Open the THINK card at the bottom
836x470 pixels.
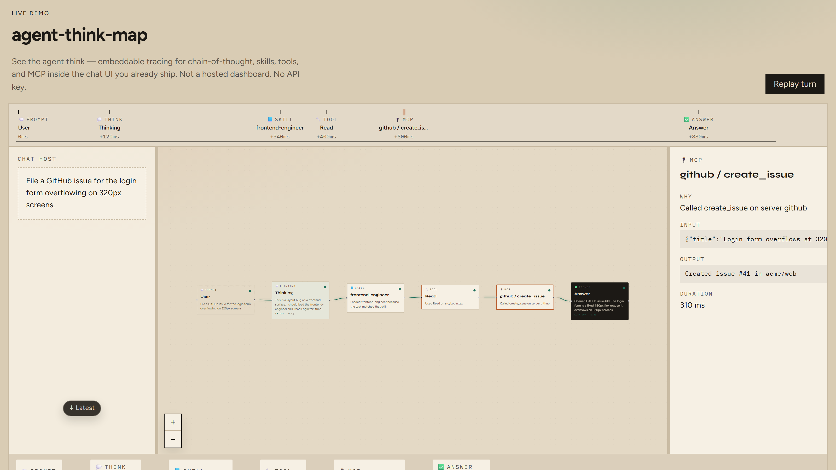point(115,465)
